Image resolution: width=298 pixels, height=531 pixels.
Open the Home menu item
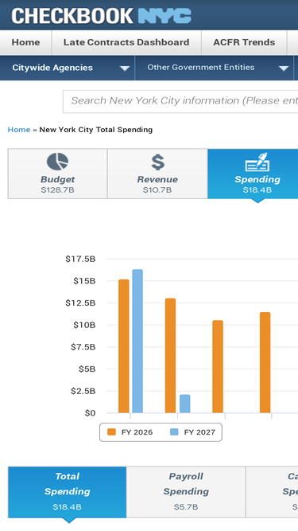pyautogui.click(x=25, y=43)
